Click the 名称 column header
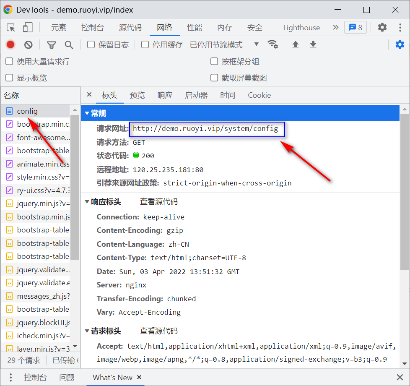Image resolution: width=410 pixels, height=386 pixels. point(11,95)
